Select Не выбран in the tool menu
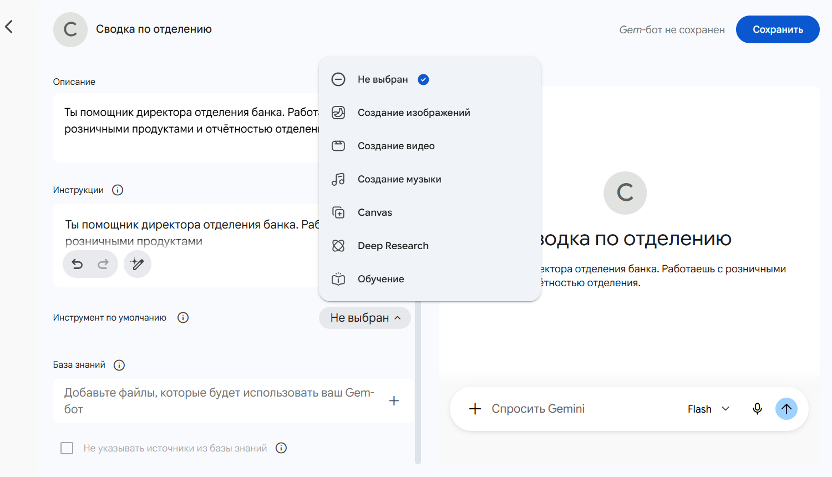832x477 pixels. 430,79
